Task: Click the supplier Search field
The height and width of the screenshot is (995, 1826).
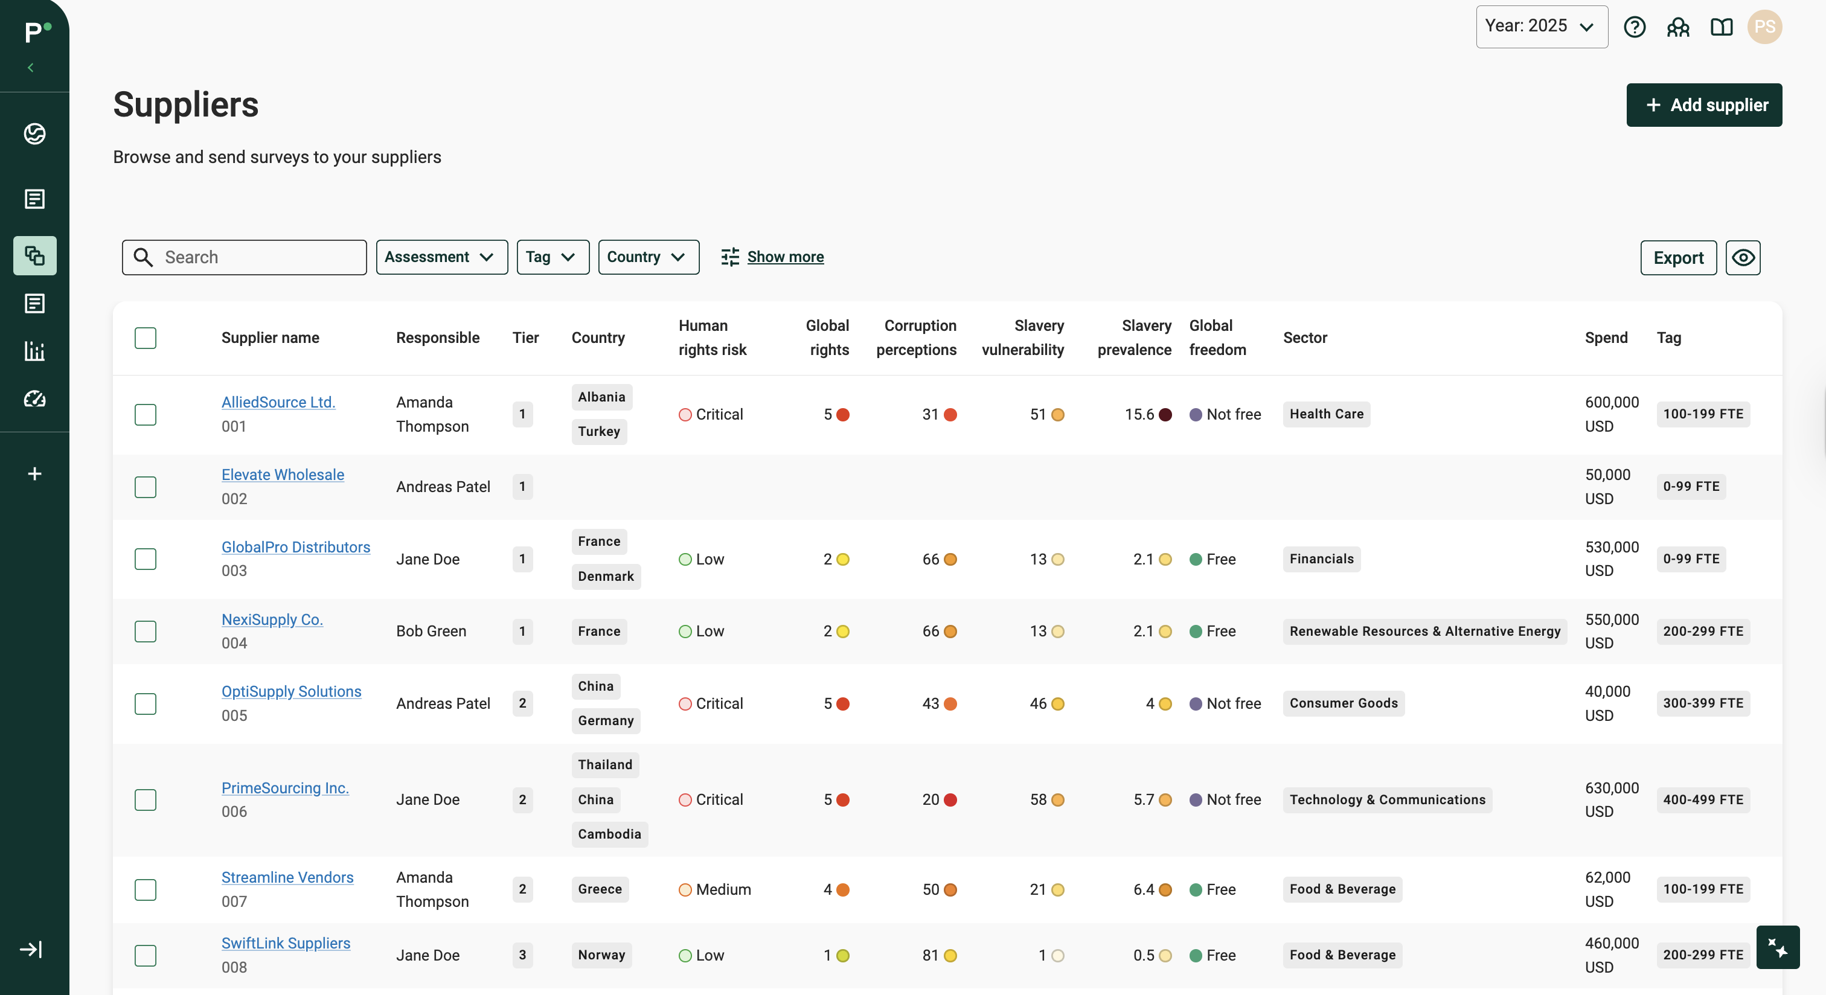Action: [245, 257]
